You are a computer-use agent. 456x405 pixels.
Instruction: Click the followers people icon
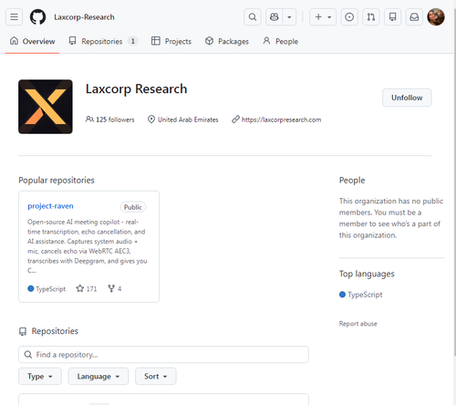(x=89, y=119)
